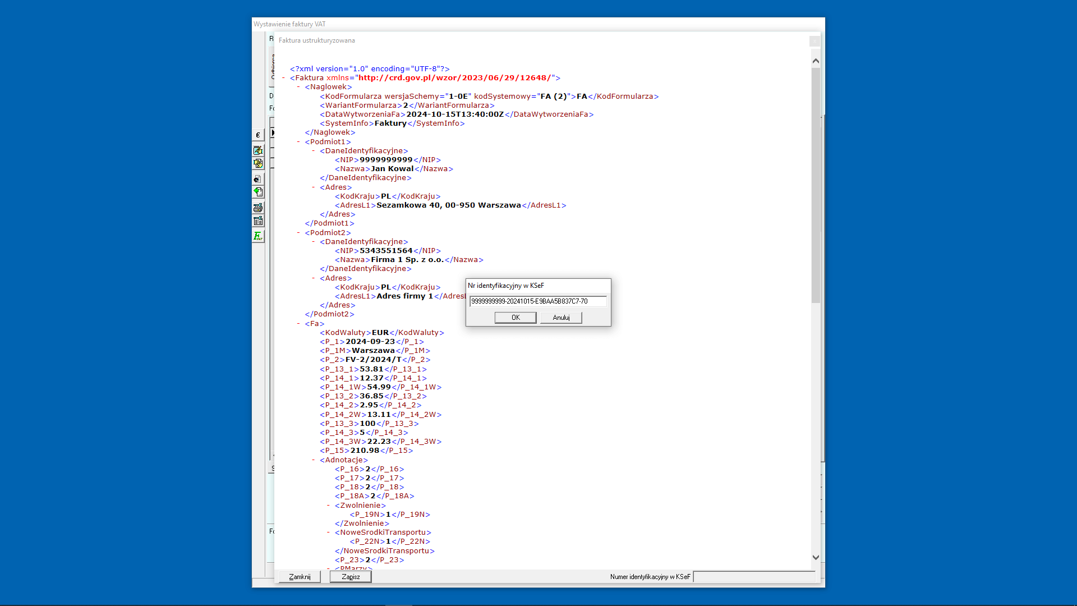Click the green F VAT invoice icon
Screen dimensions: 1077x606
click(x=258, y=236)
